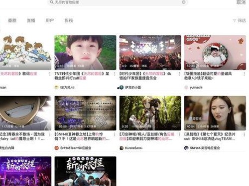The height and width of the screenshot is (186, 249).
Task: Open more options for 神香之地 video
Action: pyautogui.click(x=115, y=134)
